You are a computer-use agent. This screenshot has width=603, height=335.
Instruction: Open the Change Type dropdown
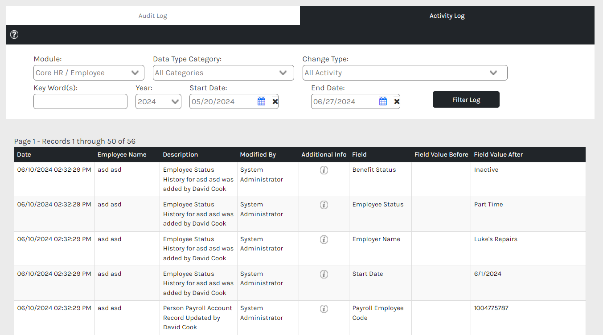pos(405,73)
